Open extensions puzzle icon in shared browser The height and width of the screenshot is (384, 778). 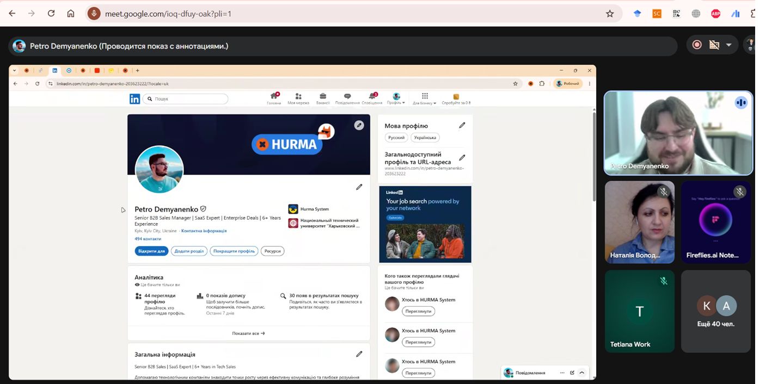542,84
